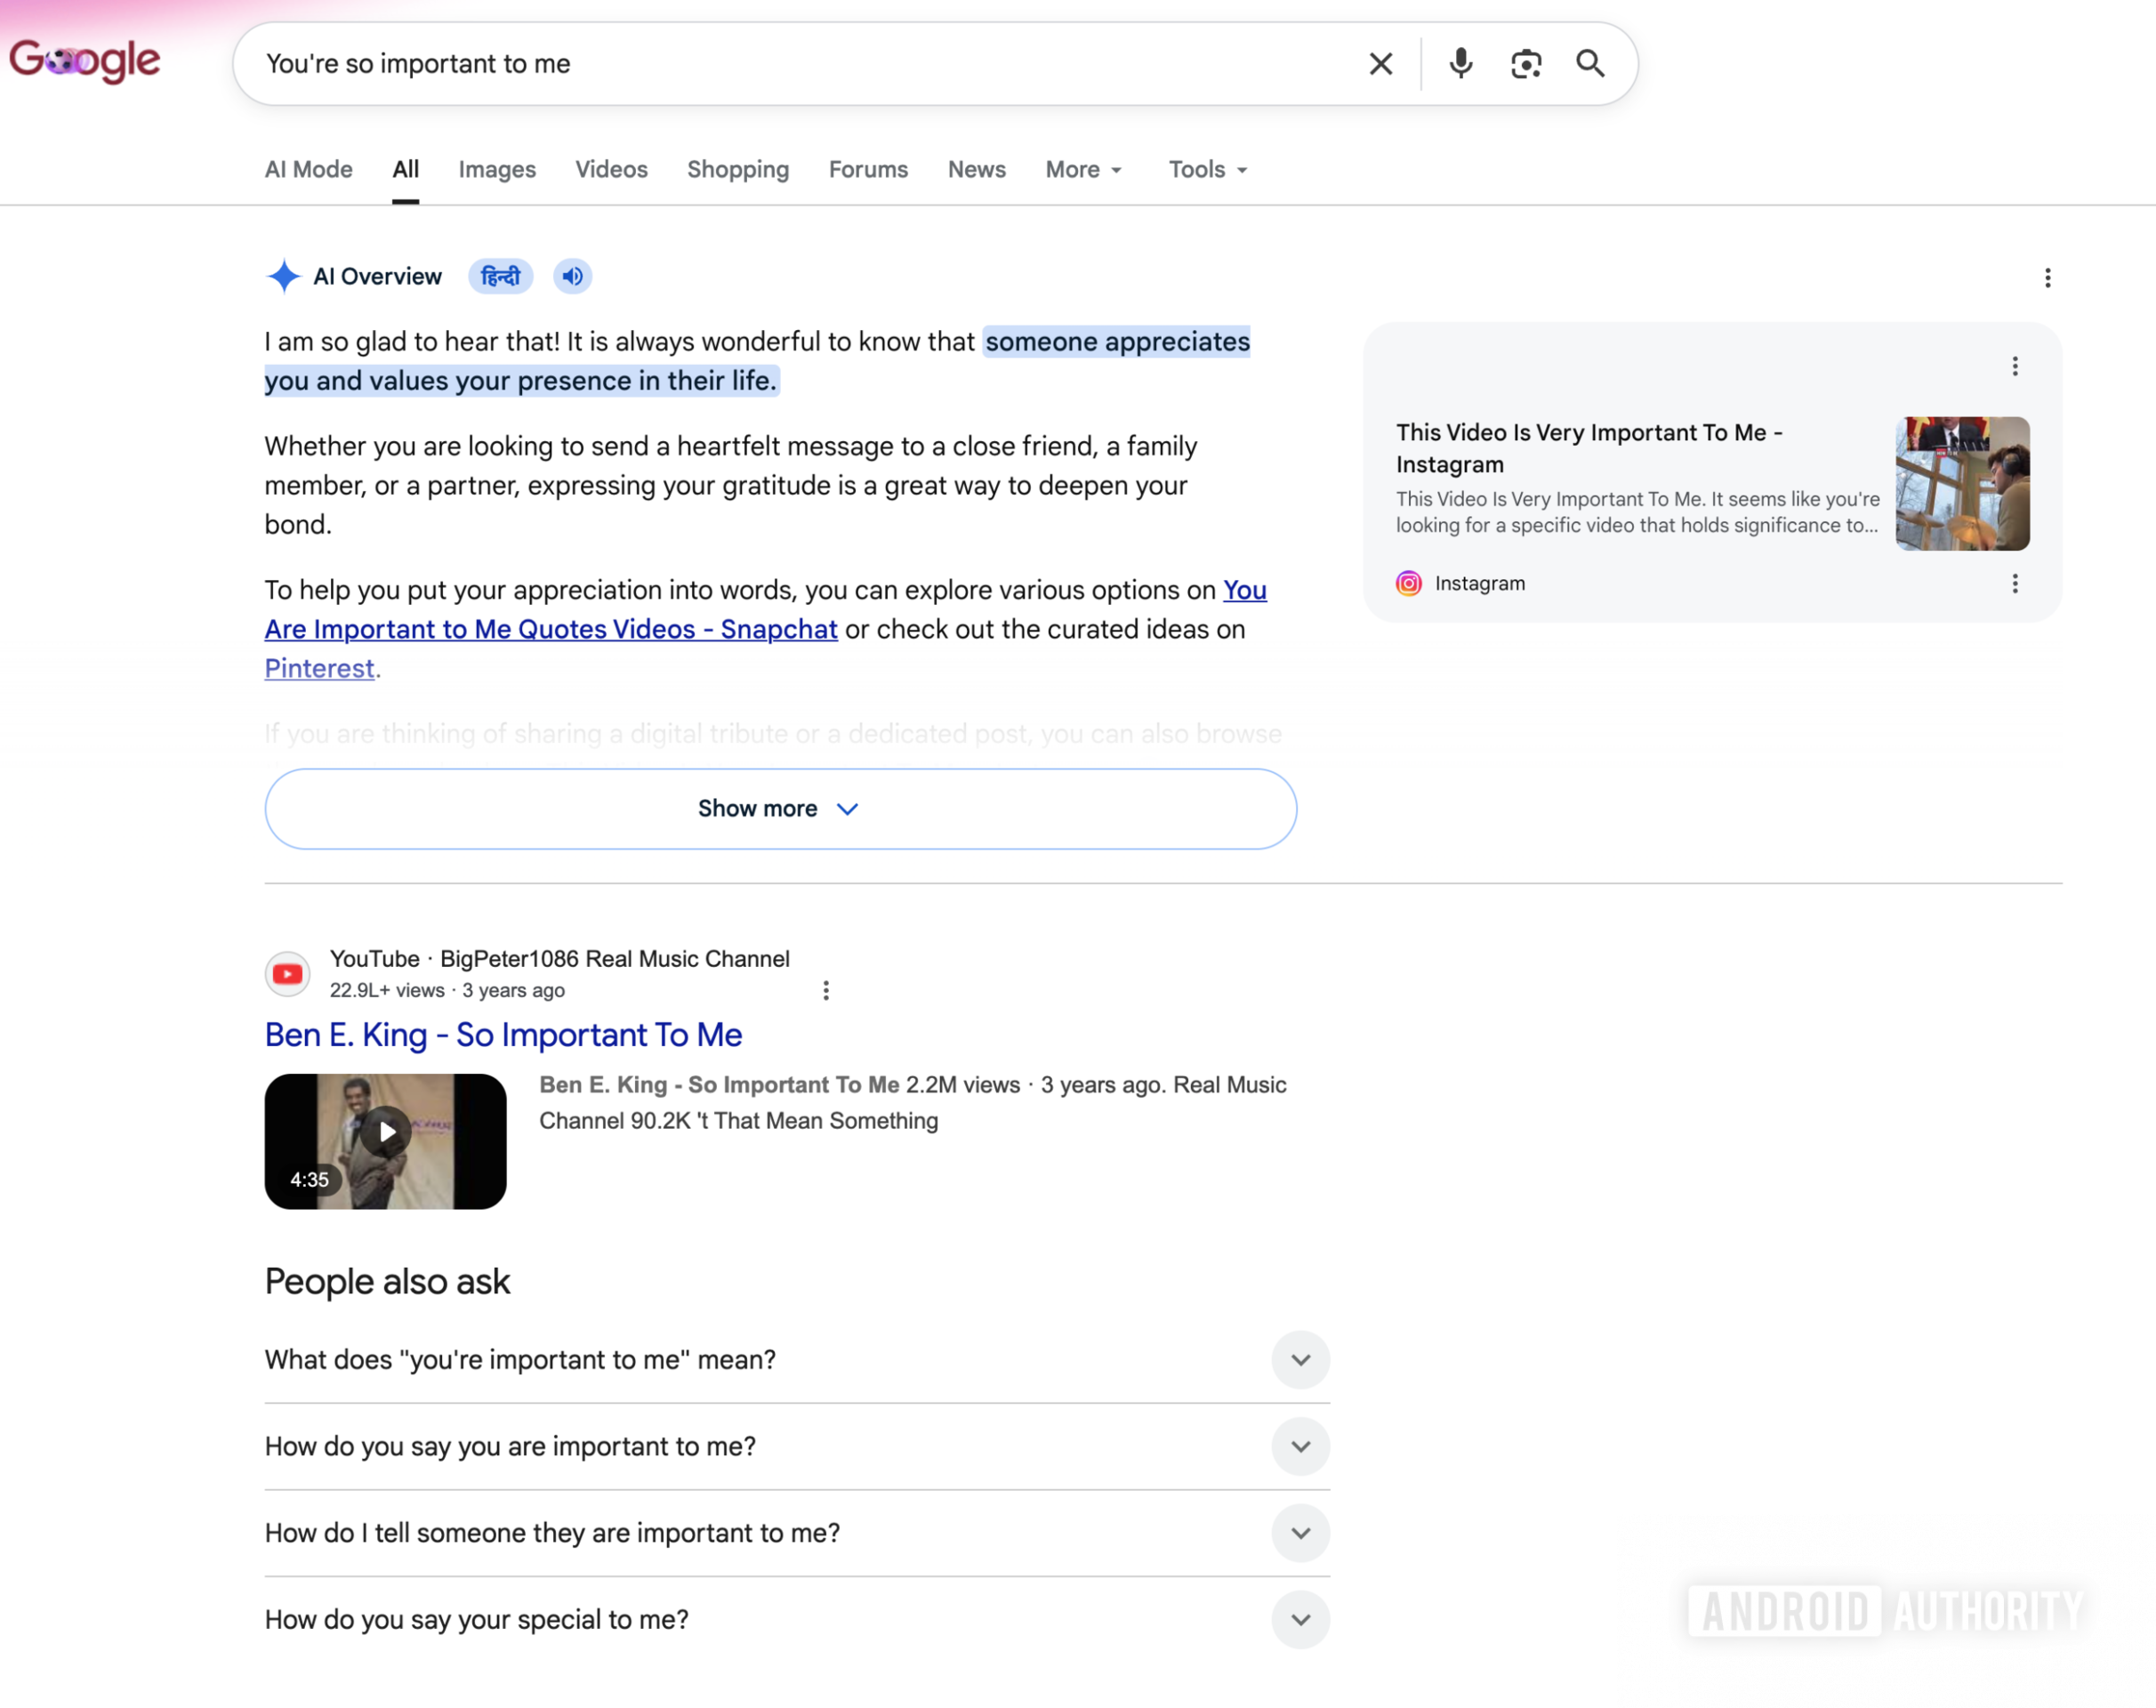Open the Ben E. King - So Important To Me link

(x=503, y=1035)
